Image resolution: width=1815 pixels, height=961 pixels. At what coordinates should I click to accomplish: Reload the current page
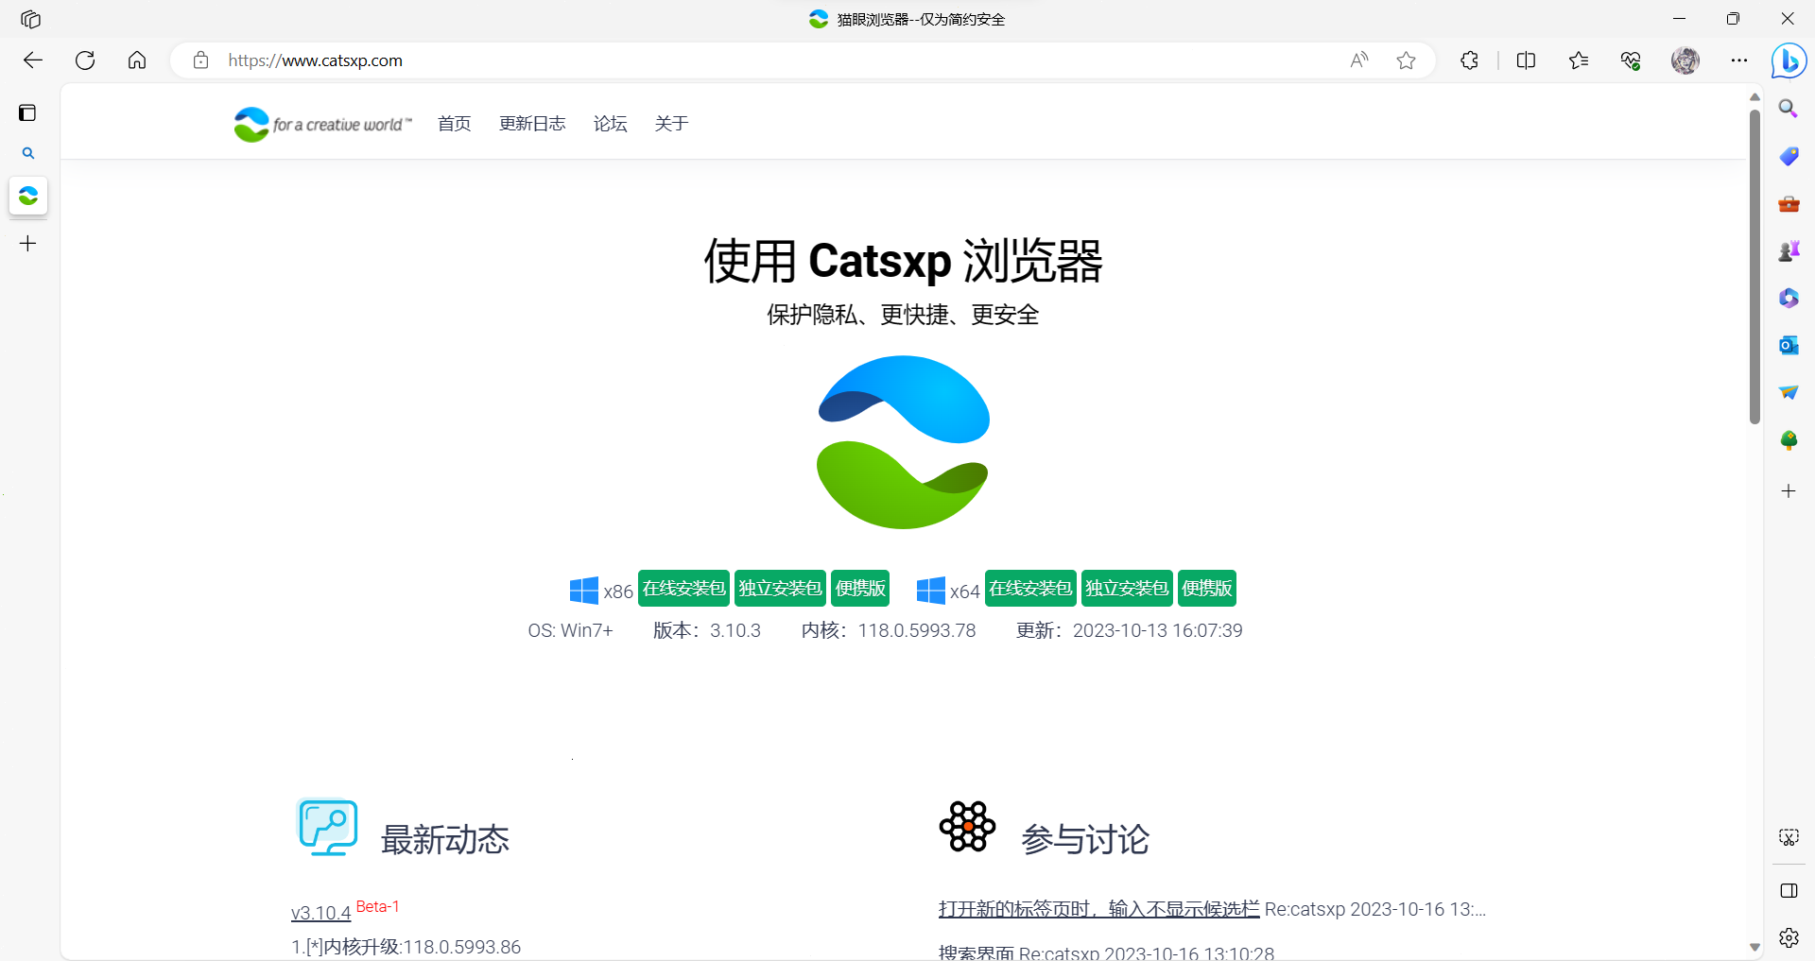85,60
